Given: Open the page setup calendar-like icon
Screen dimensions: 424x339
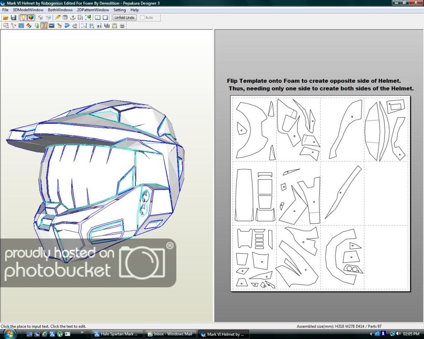Looking at the screenshot, I should (x=115, y=26).
